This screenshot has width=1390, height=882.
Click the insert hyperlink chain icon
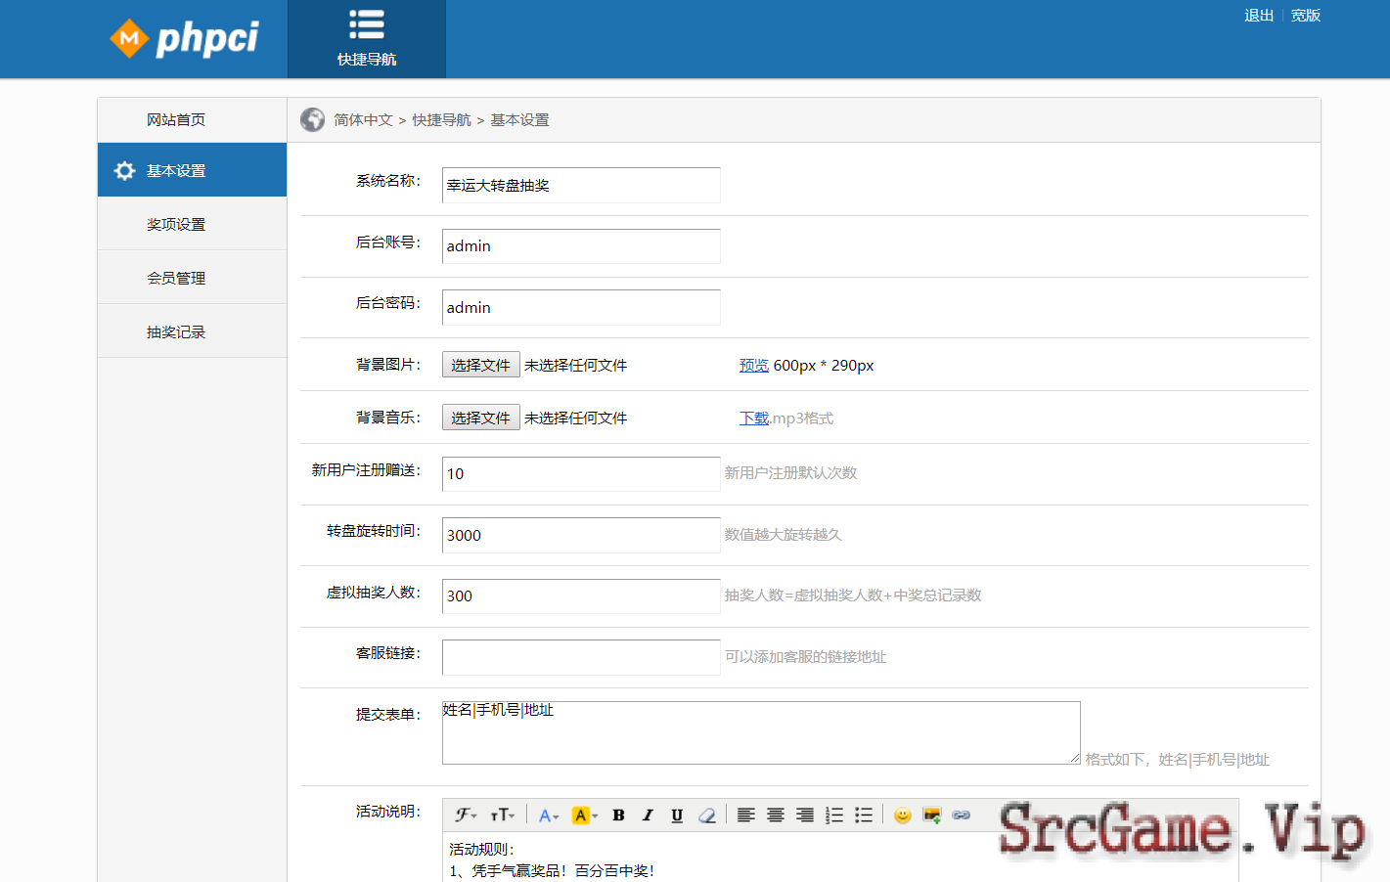[x=962, y=816]
